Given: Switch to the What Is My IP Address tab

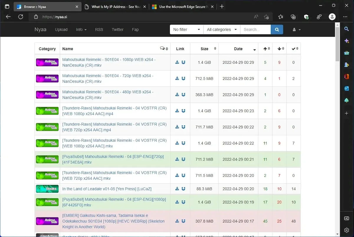Looking at the screenshot, I should point(116,7).
